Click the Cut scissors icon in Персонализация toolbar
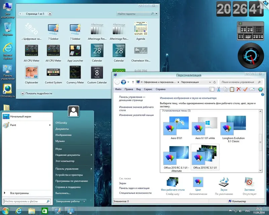Viewport: 269px width, 215px height. click(219, 89)
